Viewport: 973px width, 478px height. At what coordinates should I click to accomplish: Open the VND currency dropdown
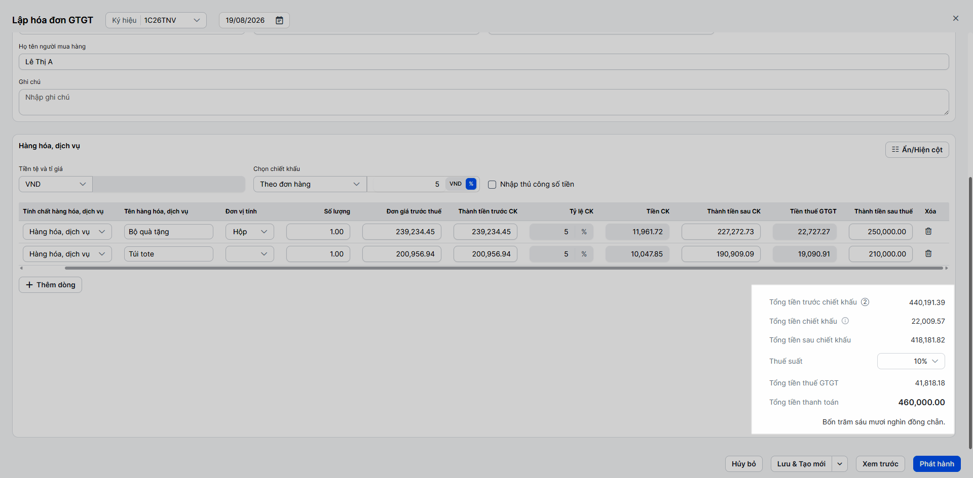click(x=56, y=184)
